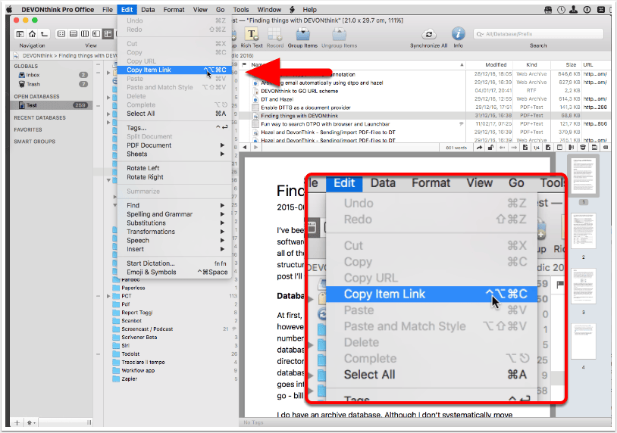
Task: Click the add (+) button at sidebar bottom
Action: 17,423
